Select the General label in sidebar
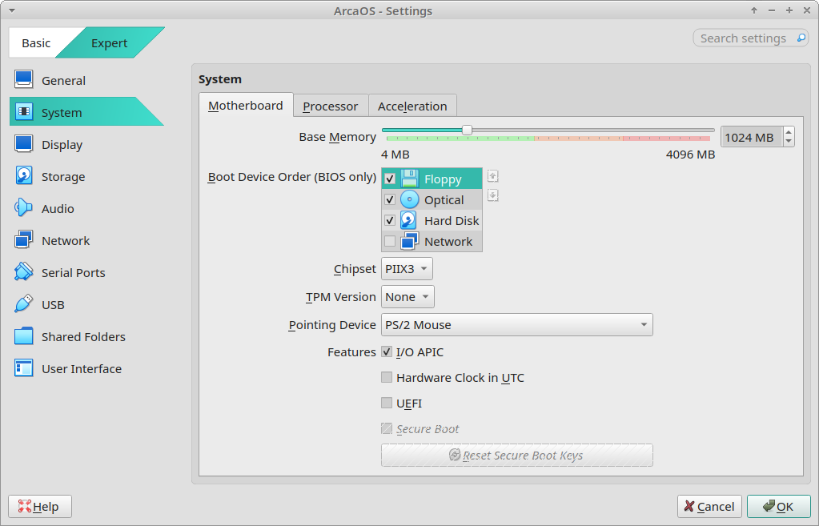Image resolution: width=819 pixels, height=526 pixels. coord(64,80)
